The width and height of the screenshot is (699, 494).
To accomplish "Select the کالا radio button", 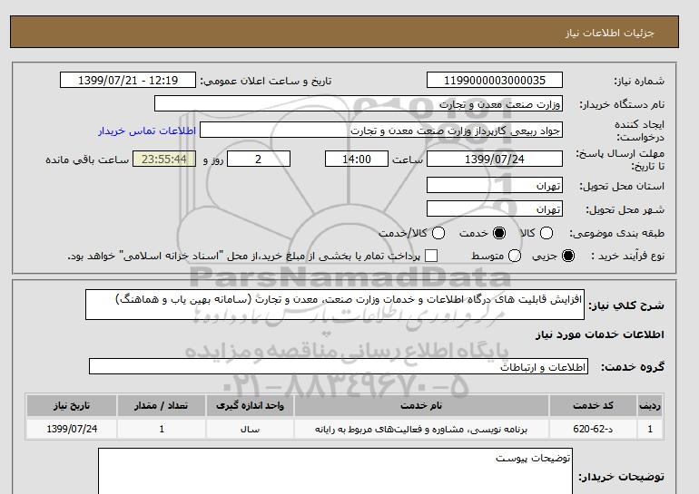I will [x=546, y=233].
